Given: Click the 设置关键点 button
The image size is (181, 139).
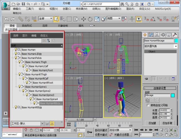Looking at the screenshot, I should click(x=101, y=135).
